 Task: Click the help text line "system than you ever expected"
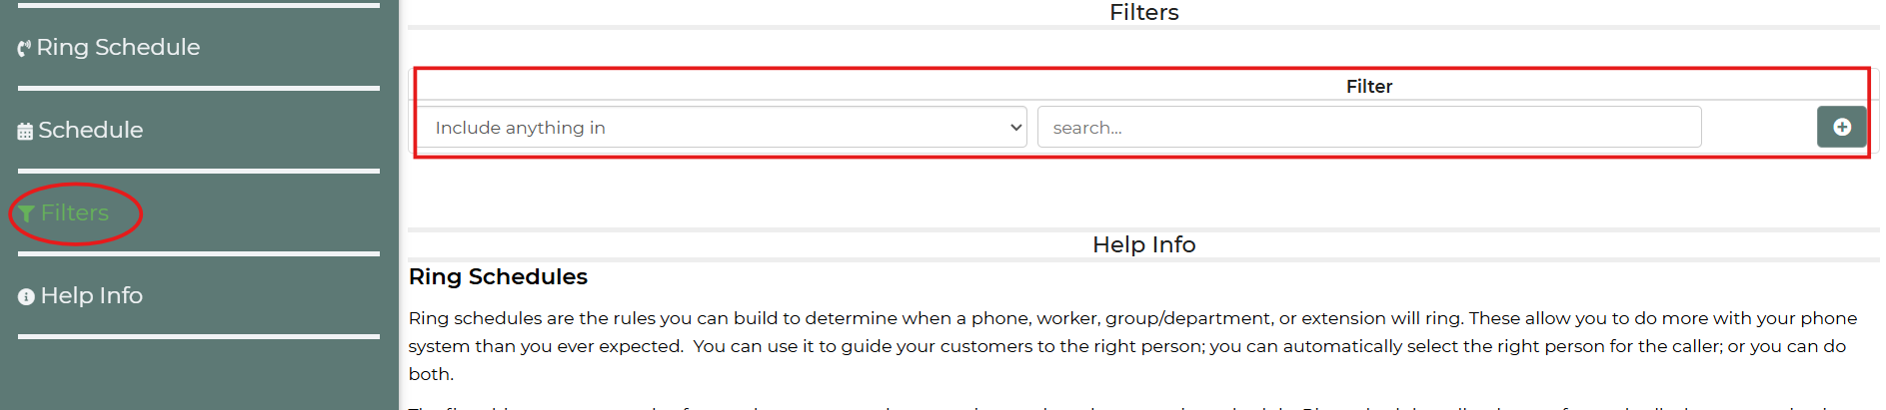click(x=1126, y=346)
